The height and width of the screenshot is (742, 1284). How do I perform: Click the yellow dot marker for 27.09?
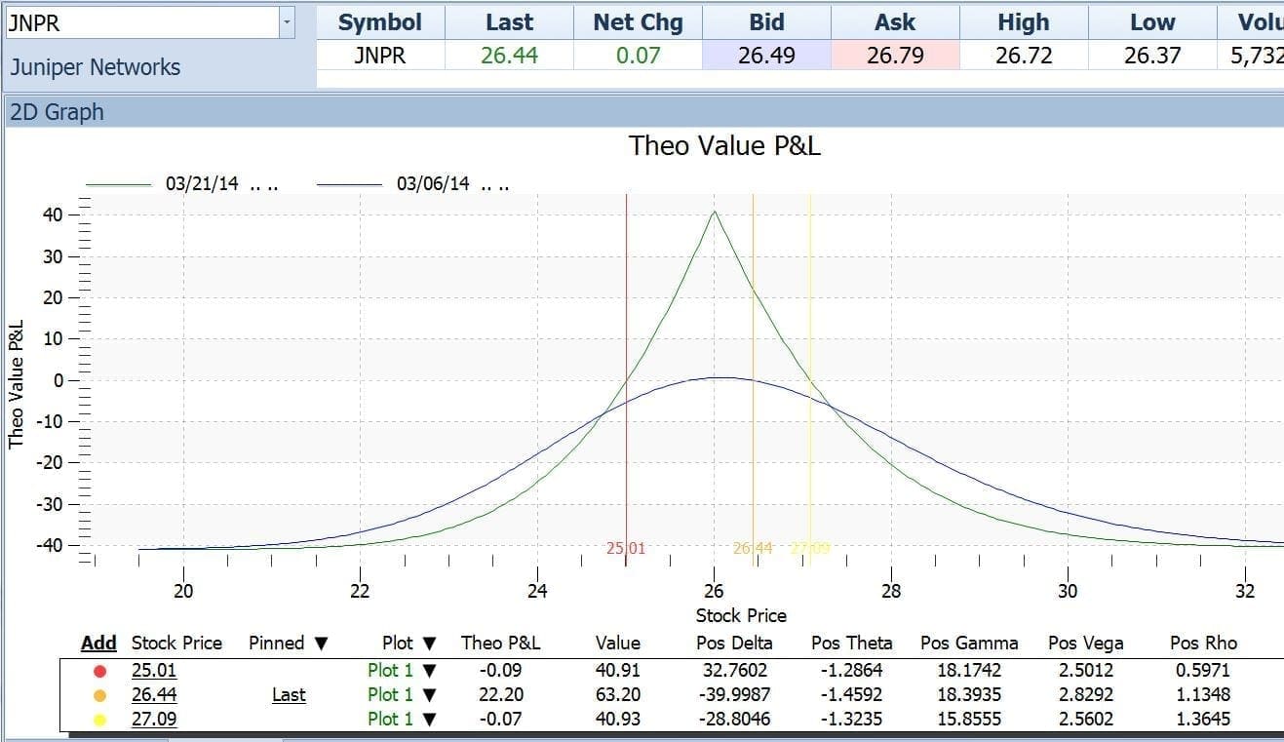(x=99, y=720)
